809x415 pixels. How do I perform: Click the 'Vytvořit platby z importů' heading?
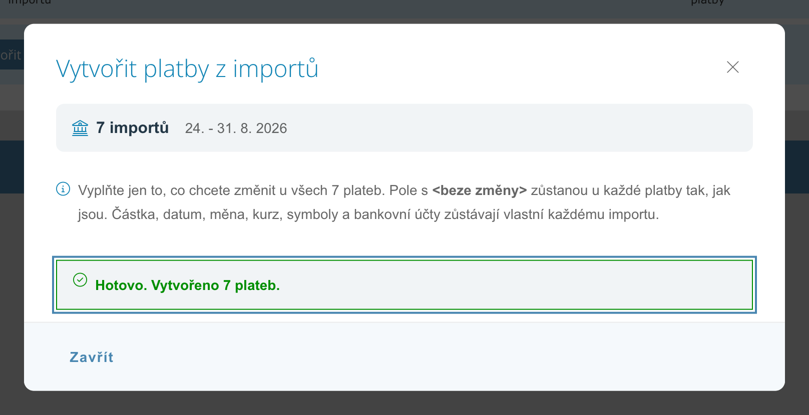(x=187, y=69)
